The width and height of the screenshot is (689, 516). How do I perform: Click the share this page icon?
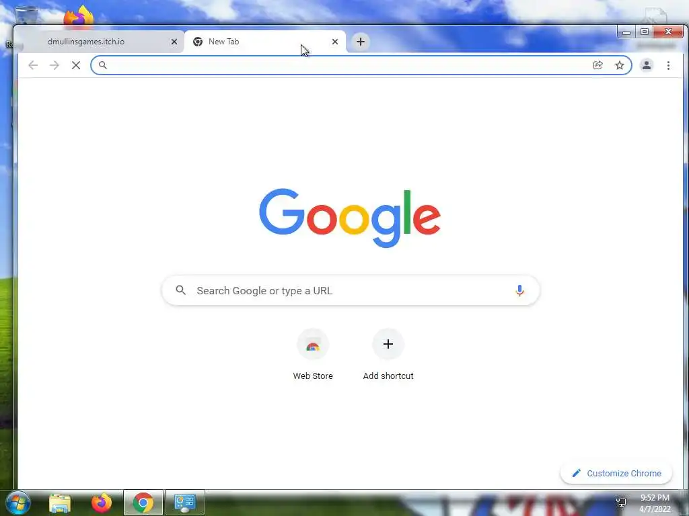597,65
